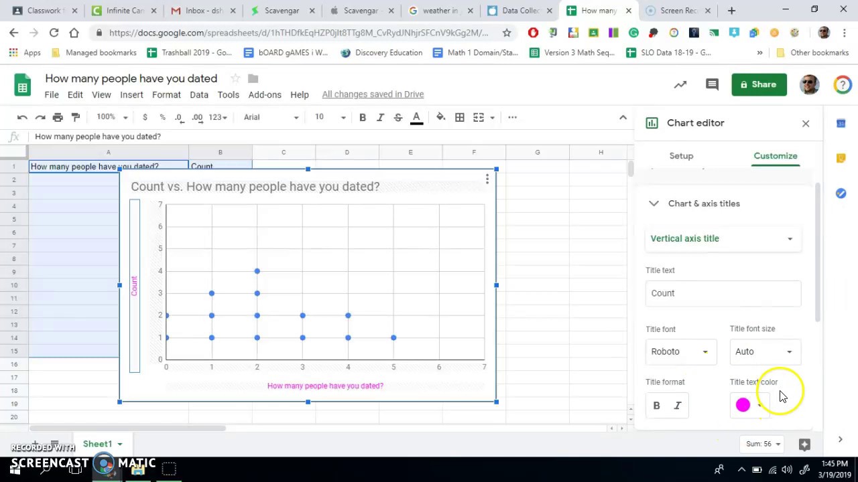The height and width of the screenshot is (482, 858).
Task: Format as percent icon
Action: coord(162,117)
